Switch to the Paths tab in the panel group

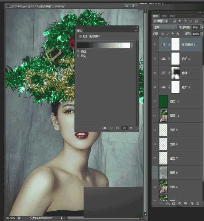(172, 16)
